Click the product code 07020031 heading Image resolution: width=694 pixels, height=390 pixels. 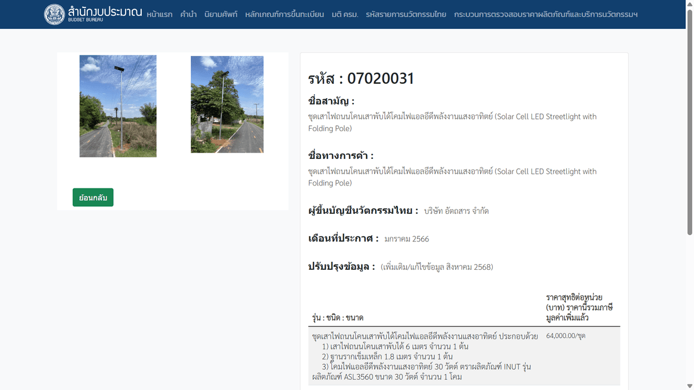(x=360, y=78)
